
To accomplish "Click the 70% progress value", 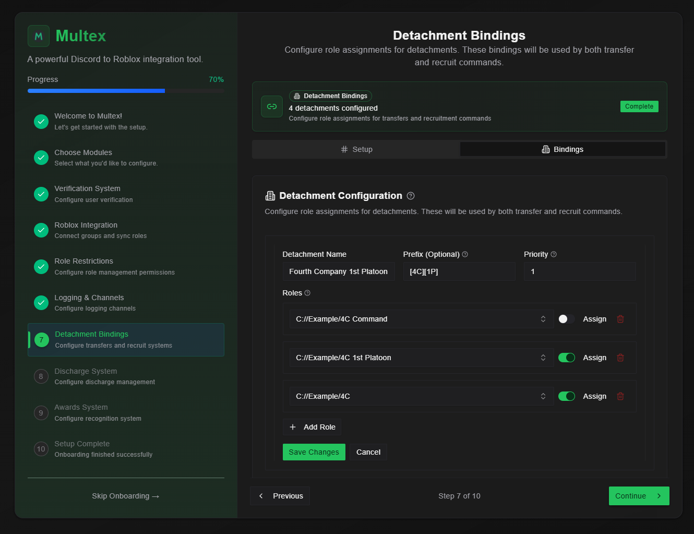I will pyautogui.click(x=216, y=79).
